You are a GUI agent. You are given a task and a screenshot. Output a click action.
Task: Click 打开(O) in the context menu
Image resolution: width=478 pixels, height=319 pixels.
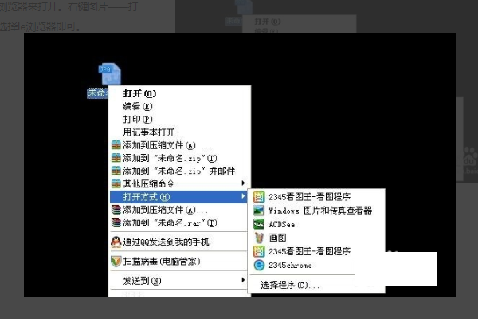(x=139, y=93)
